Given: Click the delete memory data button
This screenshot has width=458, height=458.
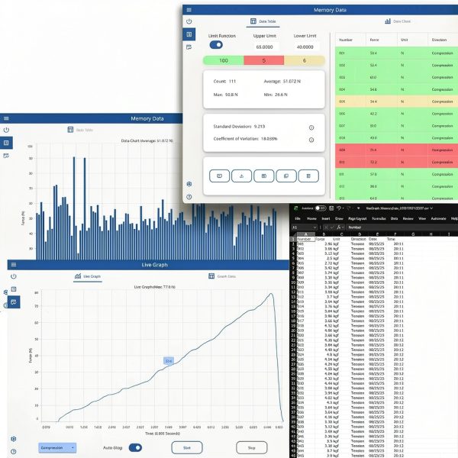Looking at the screenshot, I should 308,176.
